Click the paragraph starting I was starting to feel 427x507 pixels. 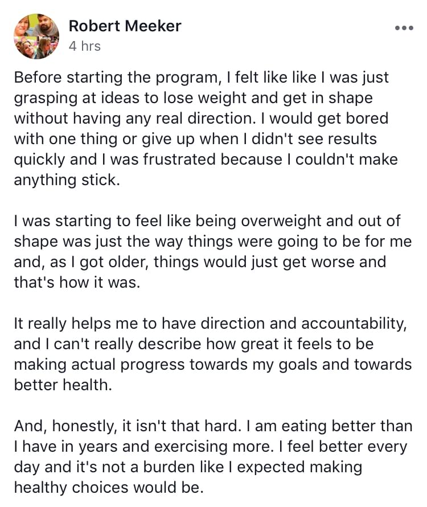pyautogui.click(x=213, y=251)
